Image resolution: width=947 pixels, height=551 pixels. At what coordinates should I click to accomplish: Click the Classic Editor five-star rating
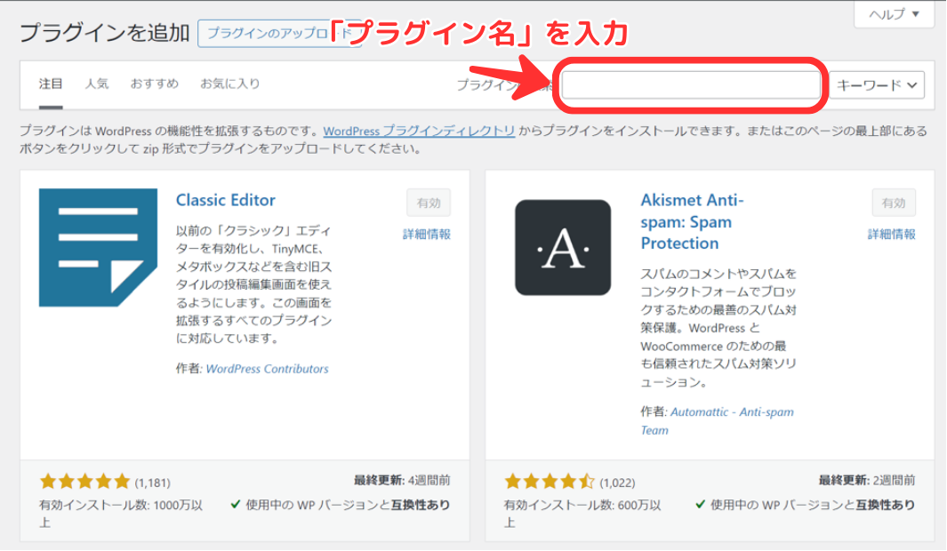click(84, 482)
